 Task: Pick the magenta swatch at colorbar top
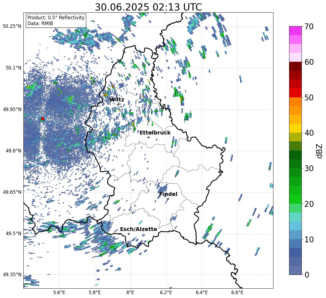(x=295, y=31)
